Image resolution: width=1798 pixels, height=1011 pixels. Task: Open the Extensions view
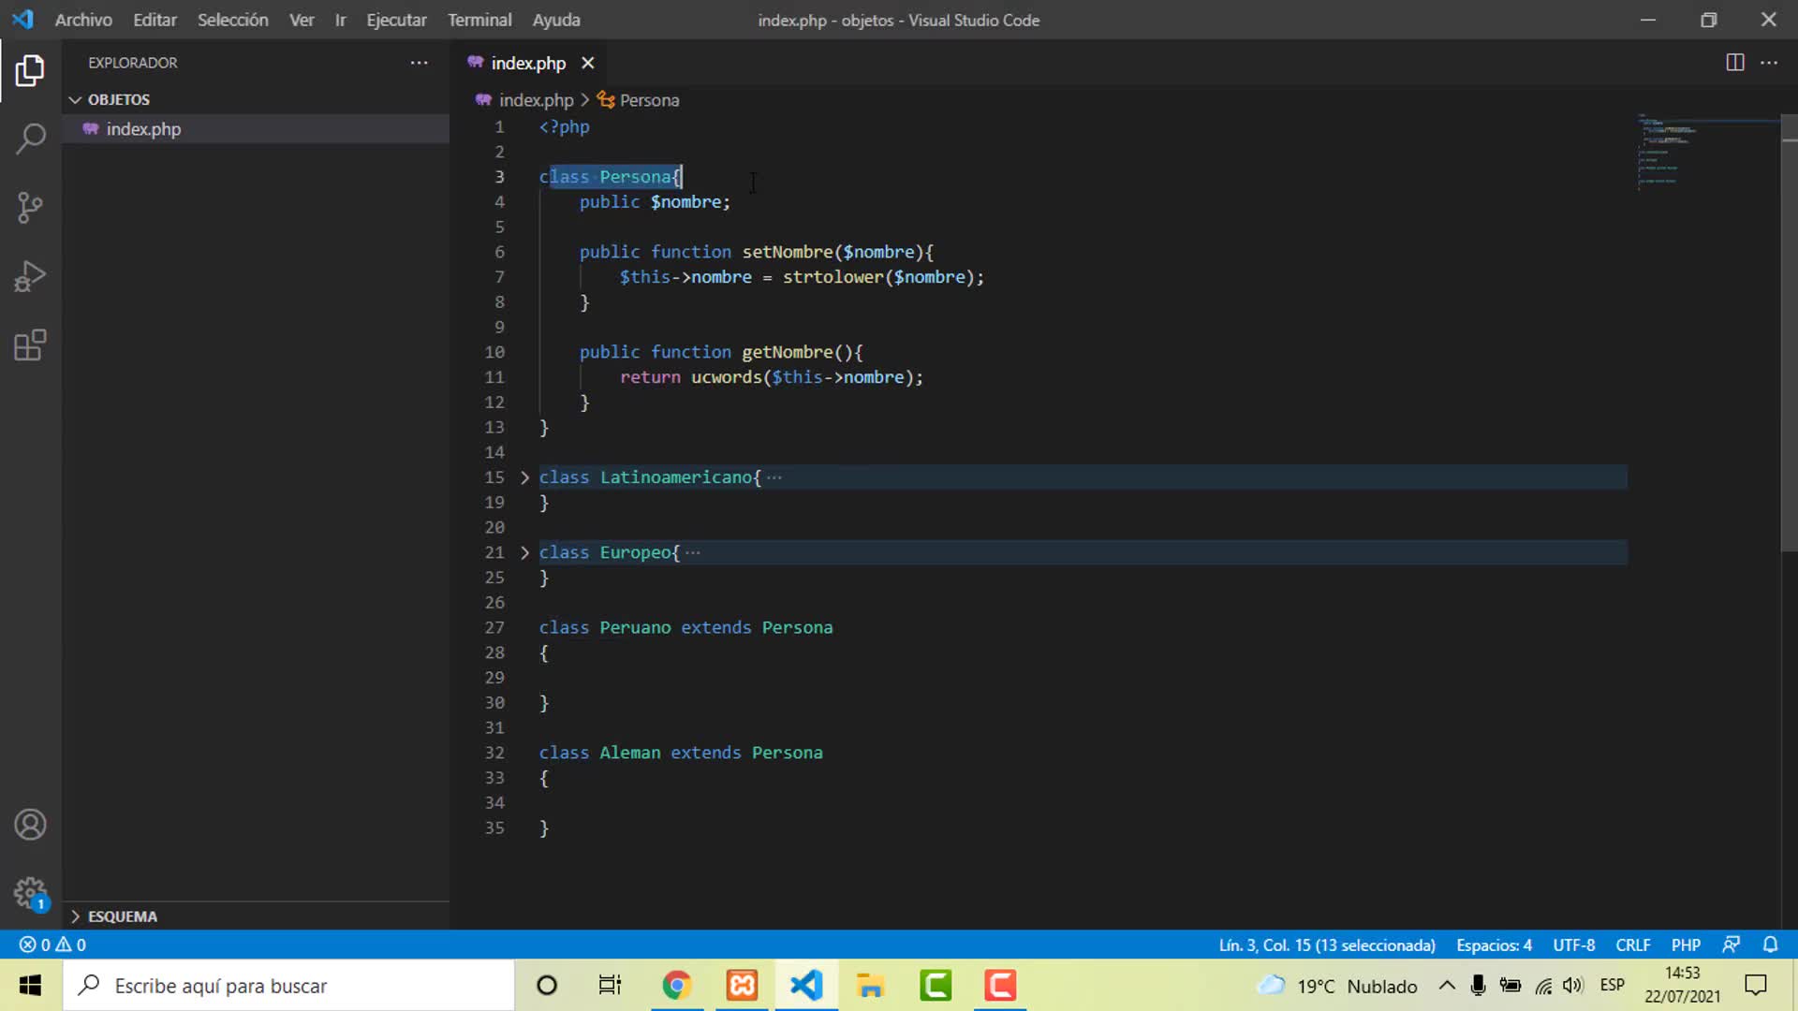point(30,345)
